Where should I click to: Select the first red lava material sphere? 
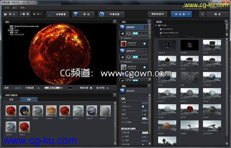pos(11,111)
